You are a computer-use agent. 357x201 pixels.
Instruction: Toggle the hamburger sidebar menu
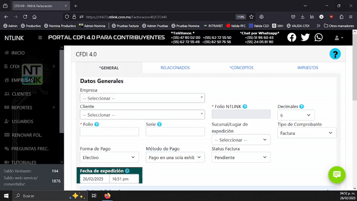tap(40, 38)
